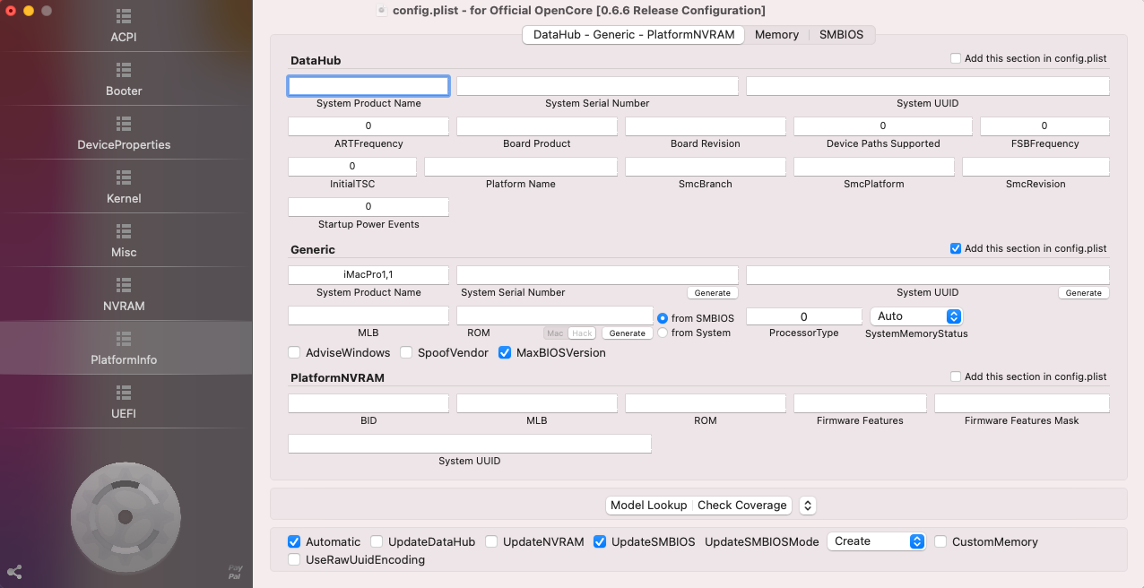Open the Kernel section icon
1144x588 pixels.
[124, 177]
